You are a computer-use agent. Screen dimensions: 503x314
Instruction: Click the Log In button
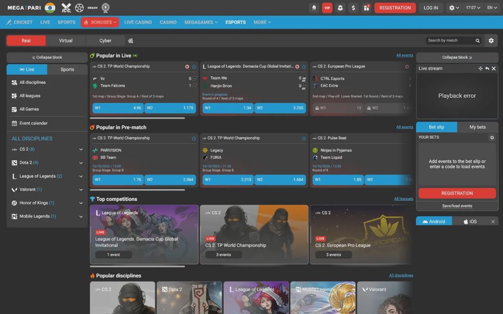click(431, 8)
